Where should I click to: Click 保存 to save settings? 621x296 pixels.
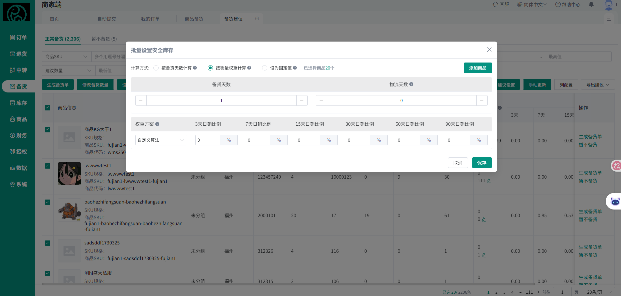click(x=482, y=163)
